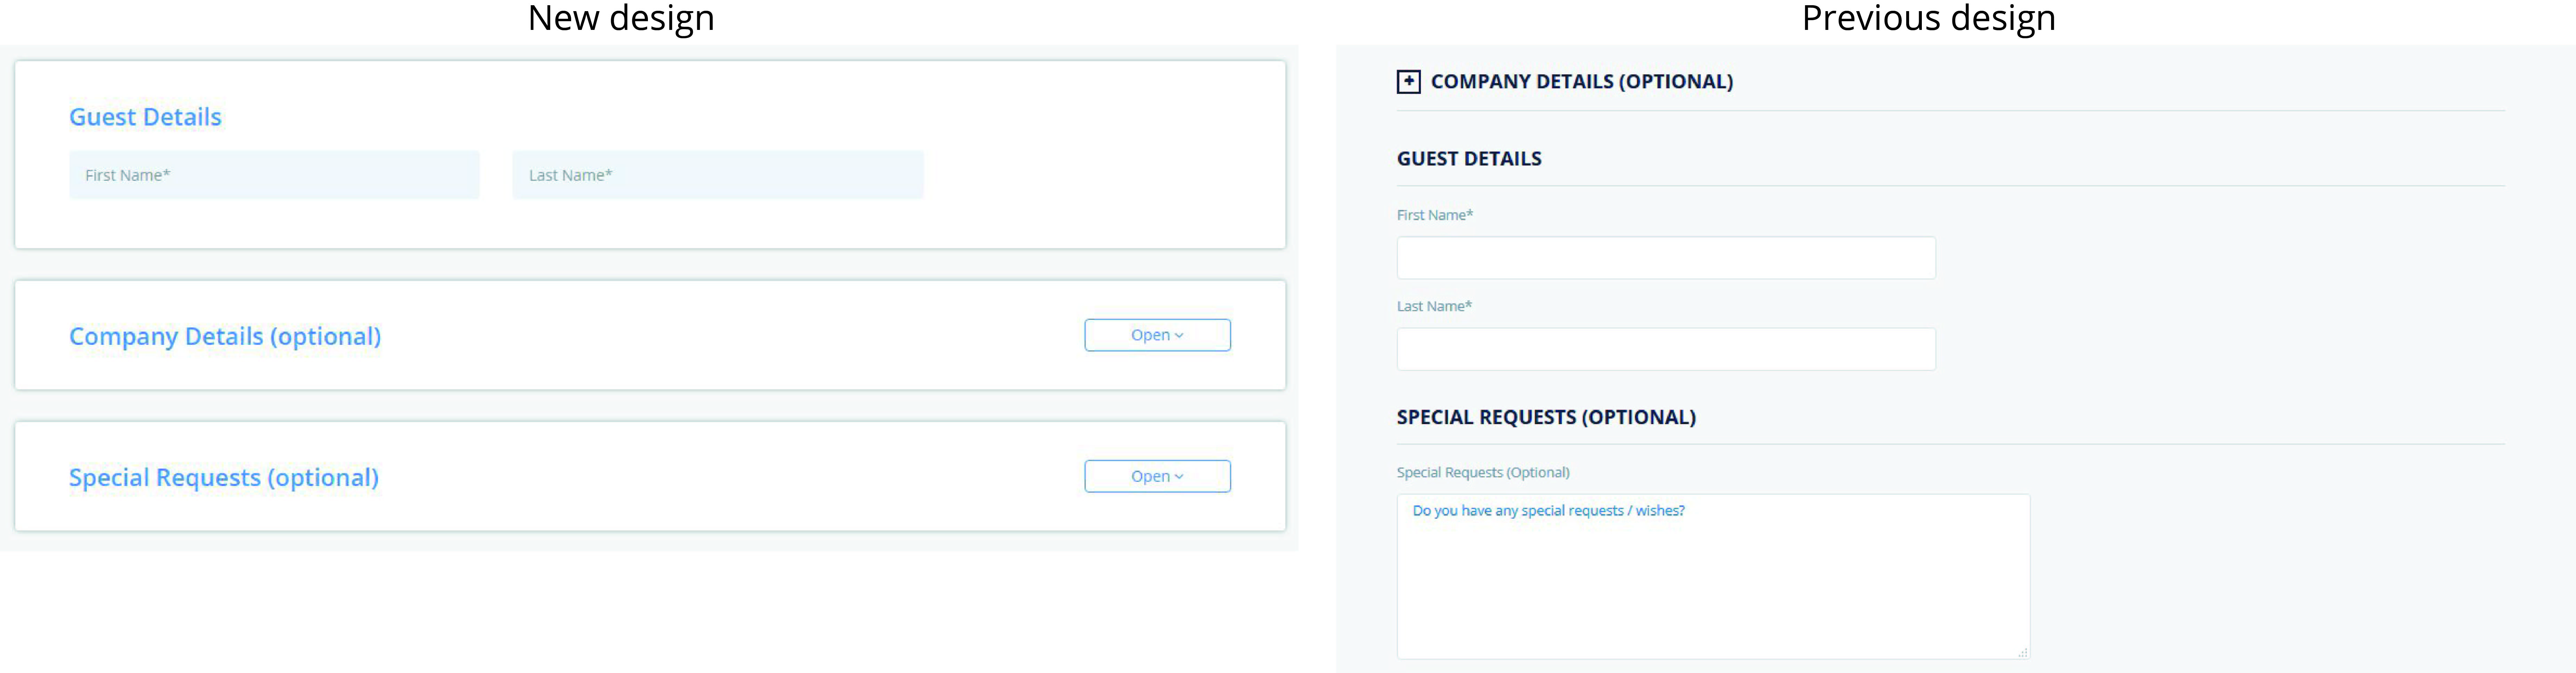Click the blue Guest Details heading
The image size is (2576, 673).
pyautogui.click(x=145, y=117)
